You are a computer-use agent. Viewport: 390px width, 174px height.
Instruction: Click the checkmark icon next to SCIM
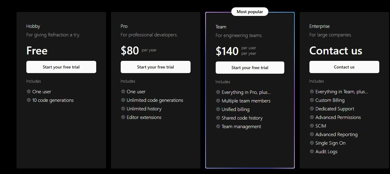click(x=312, y=126)
